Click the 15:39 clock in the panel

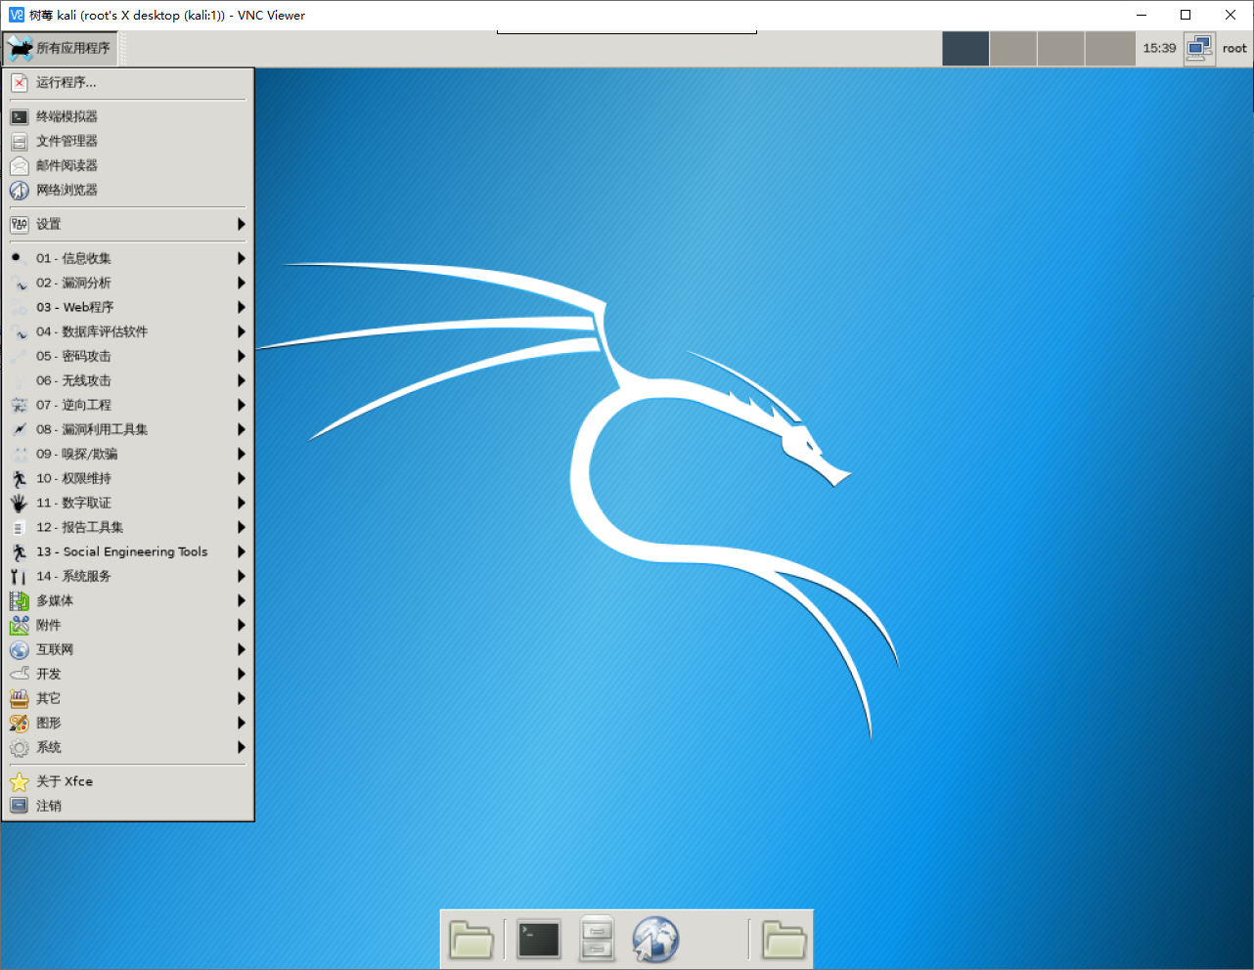click(x=1159, y=48)
